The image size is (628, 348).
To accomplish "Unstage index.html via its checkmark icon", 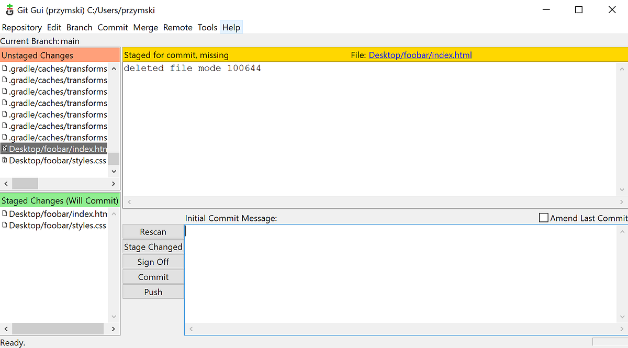I will click(4, 214).
